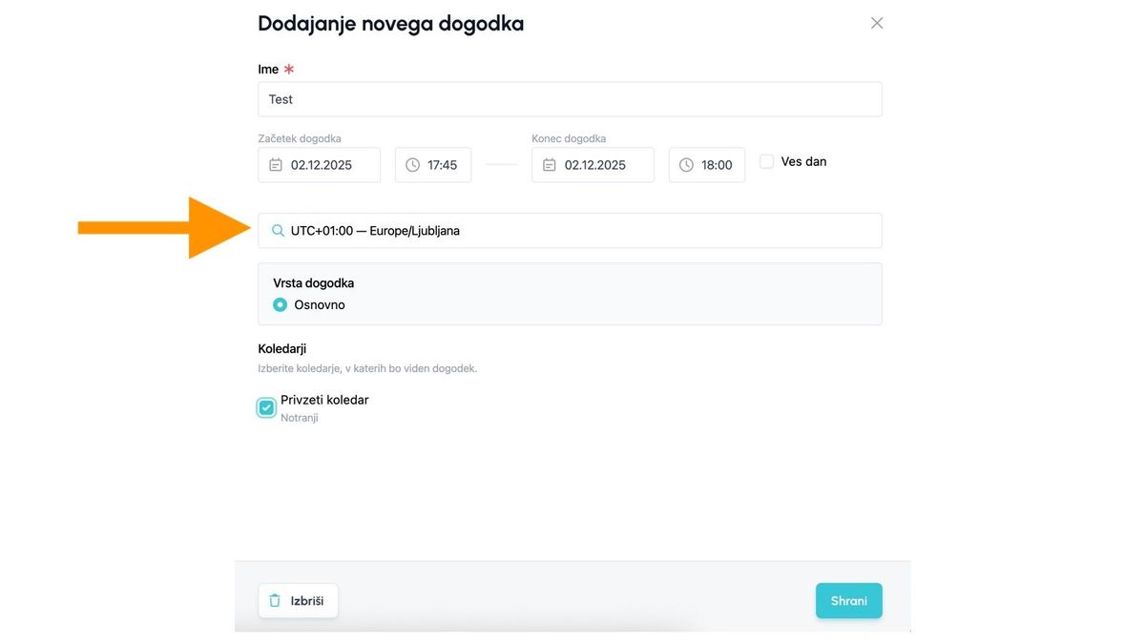Enable the Ves dan checkbox

pos(766,162)
